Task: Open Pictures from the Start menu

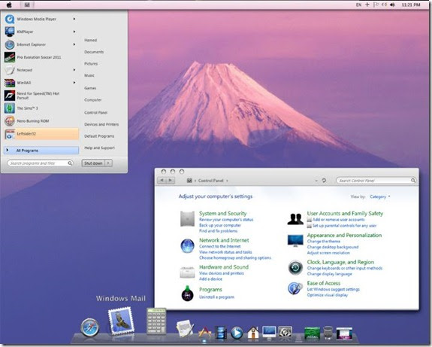Action: tap(91, 64)
